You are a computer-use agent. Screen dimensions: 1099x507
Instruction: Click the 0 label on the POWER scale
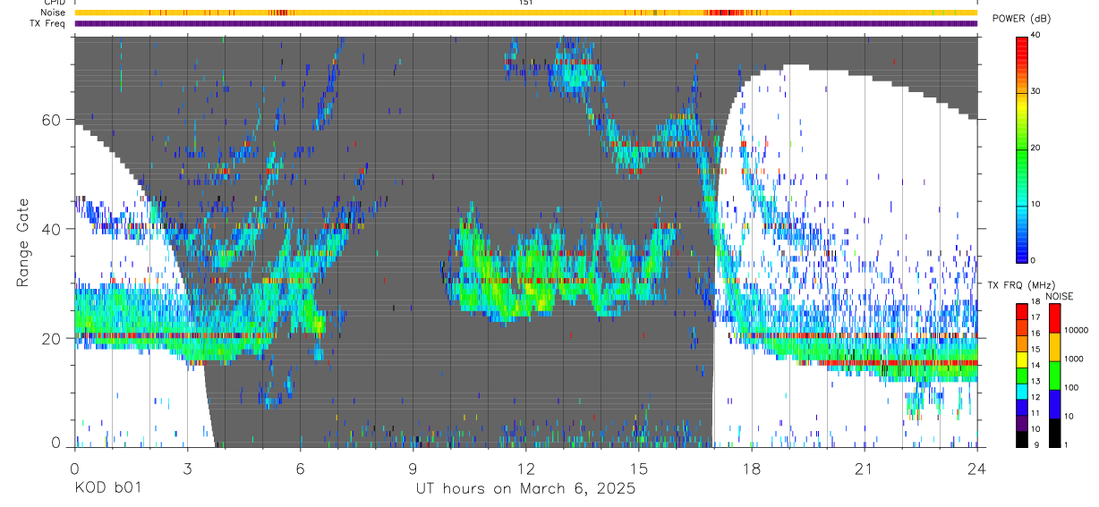(x=1035, y=260)
